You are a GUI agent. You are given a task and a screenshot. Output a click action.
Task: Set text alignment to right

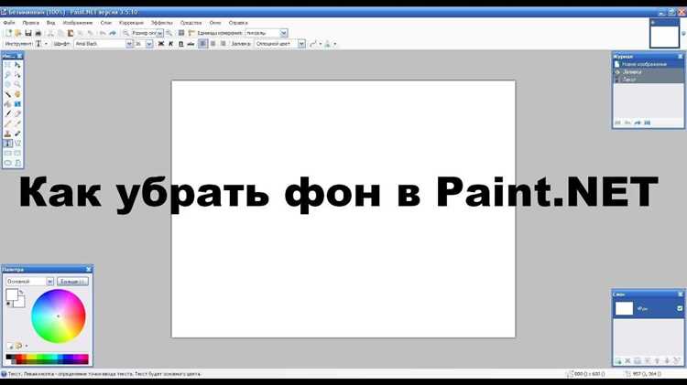223,44
